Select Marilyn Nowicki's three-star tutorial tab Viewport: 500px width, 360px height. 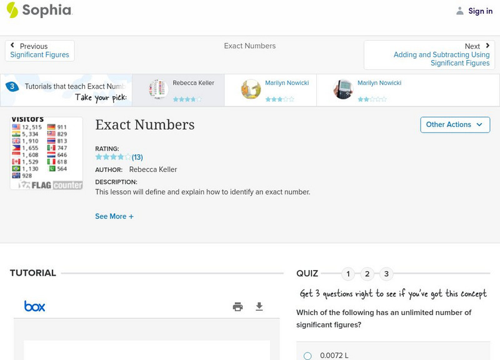click(x=271, y=90)
